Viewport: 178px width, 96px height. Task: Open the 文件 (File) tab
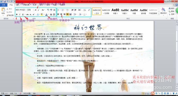pos(4,5)
